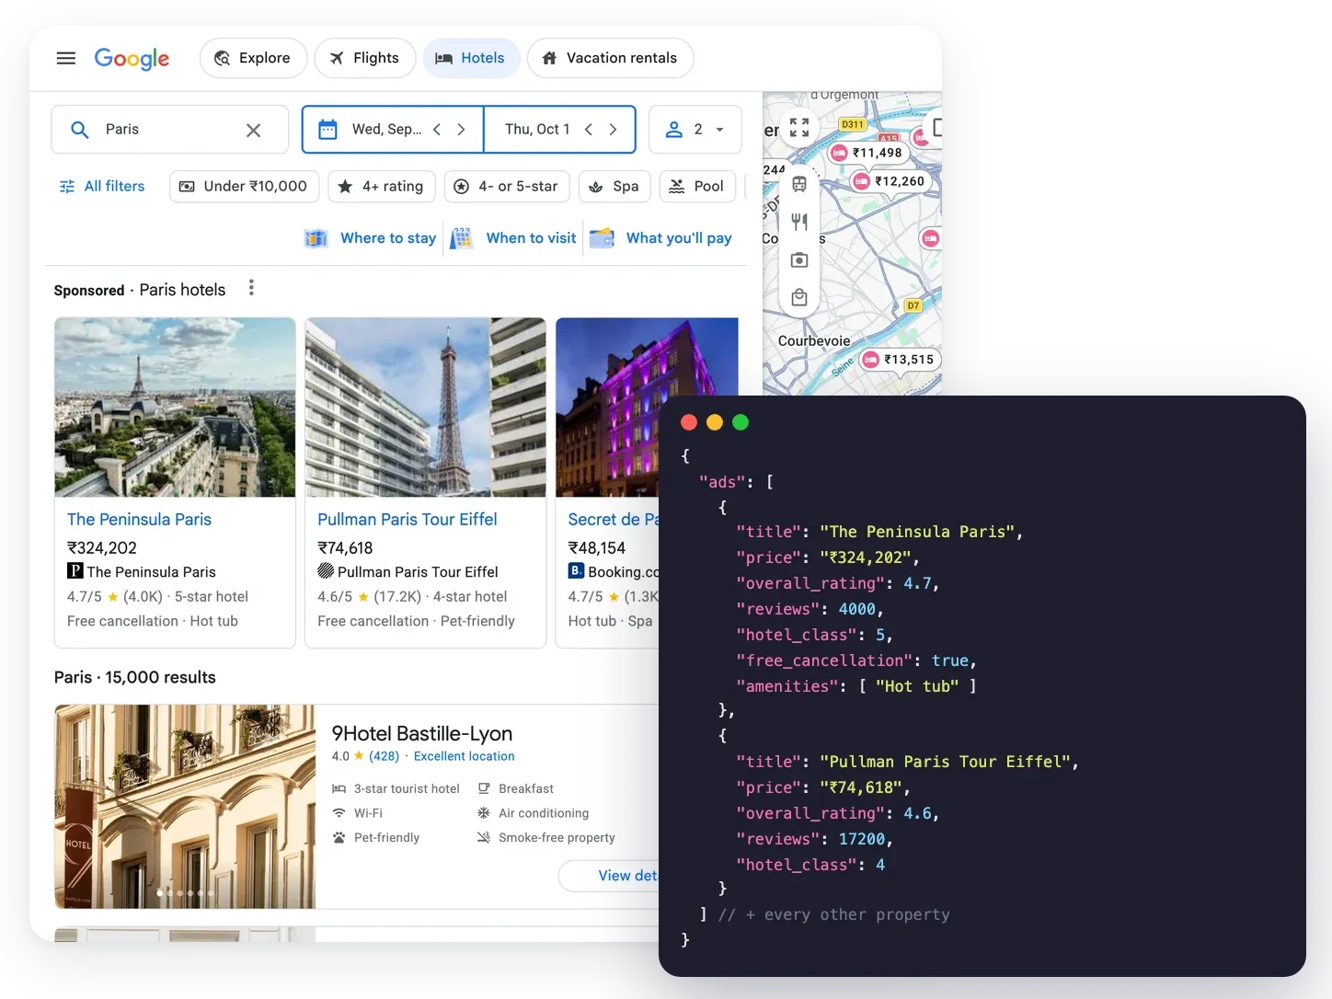Click "free_cancellation" key in code
Viewport: 1332px width, 999px height.
point(825,660)
